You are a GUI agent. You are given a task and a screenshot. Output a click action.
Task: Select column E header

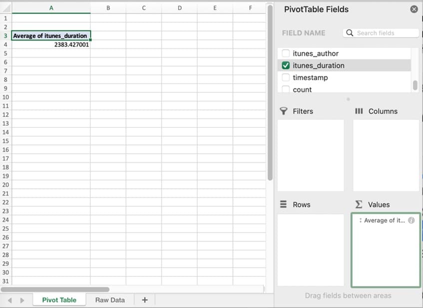(215, 8)
